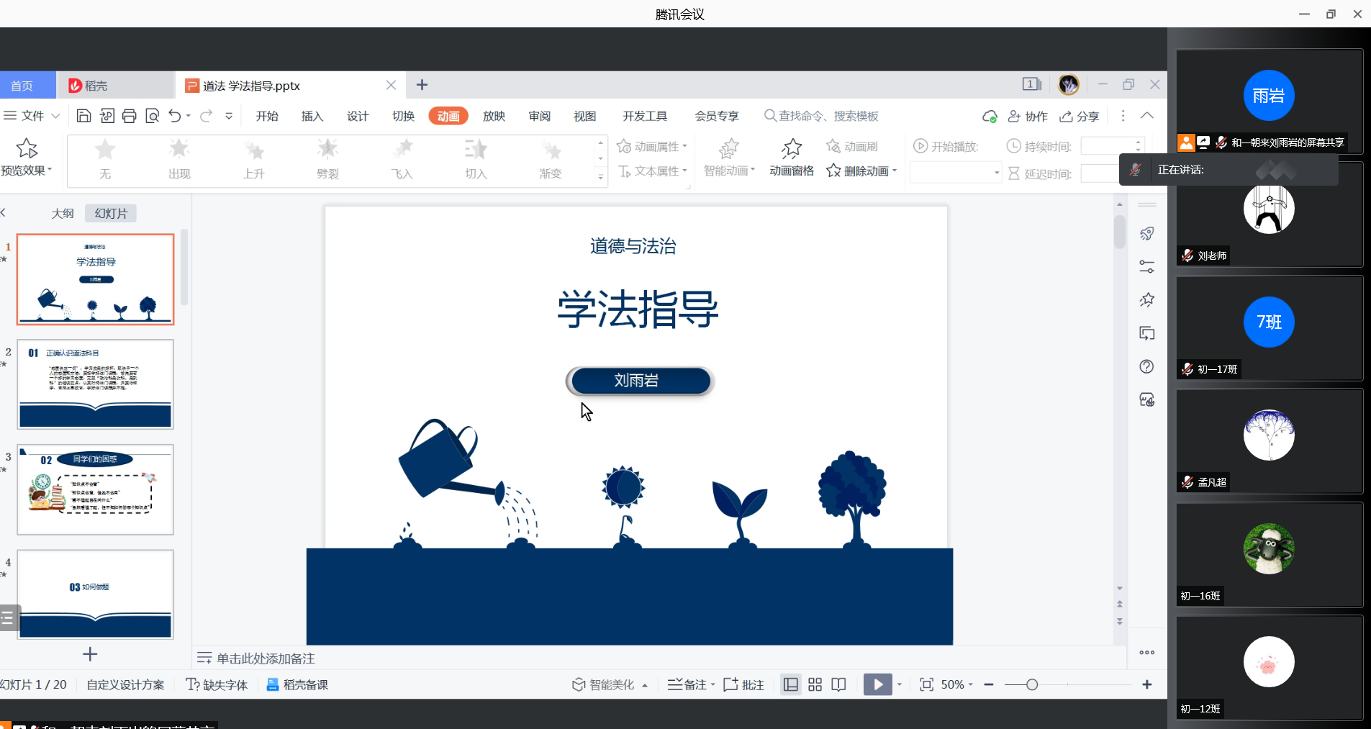Click the print icon in quick toolbar

(130, 116)
